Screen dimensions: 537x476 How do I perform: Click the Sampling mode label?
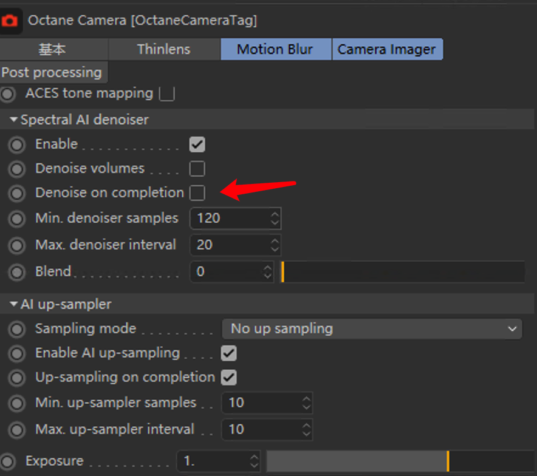tap(86, 329)
